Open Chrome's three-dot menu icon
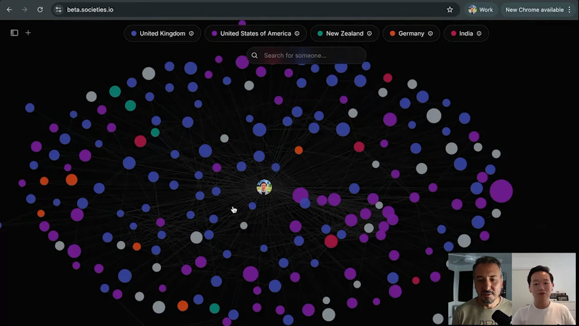Image resolution: width=579 pixels, height=326 pixels. pos(569,9)
